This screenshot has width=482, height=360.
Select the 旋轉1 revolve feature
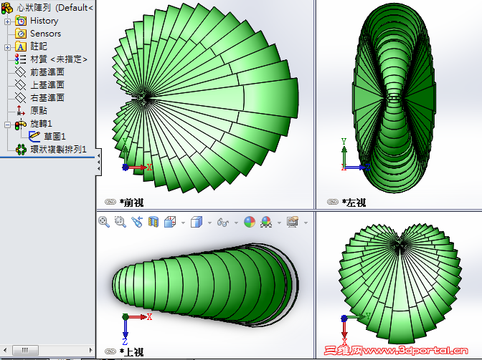pyautogui.click(x=41, y=124)
